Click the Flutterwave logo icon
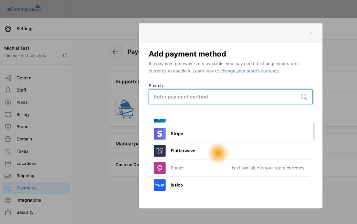357x224 pixels. (160, 151)
